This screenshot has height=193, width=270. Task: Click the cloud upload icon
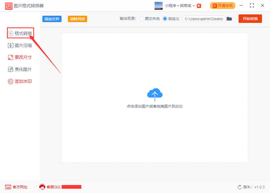point(155,94)
